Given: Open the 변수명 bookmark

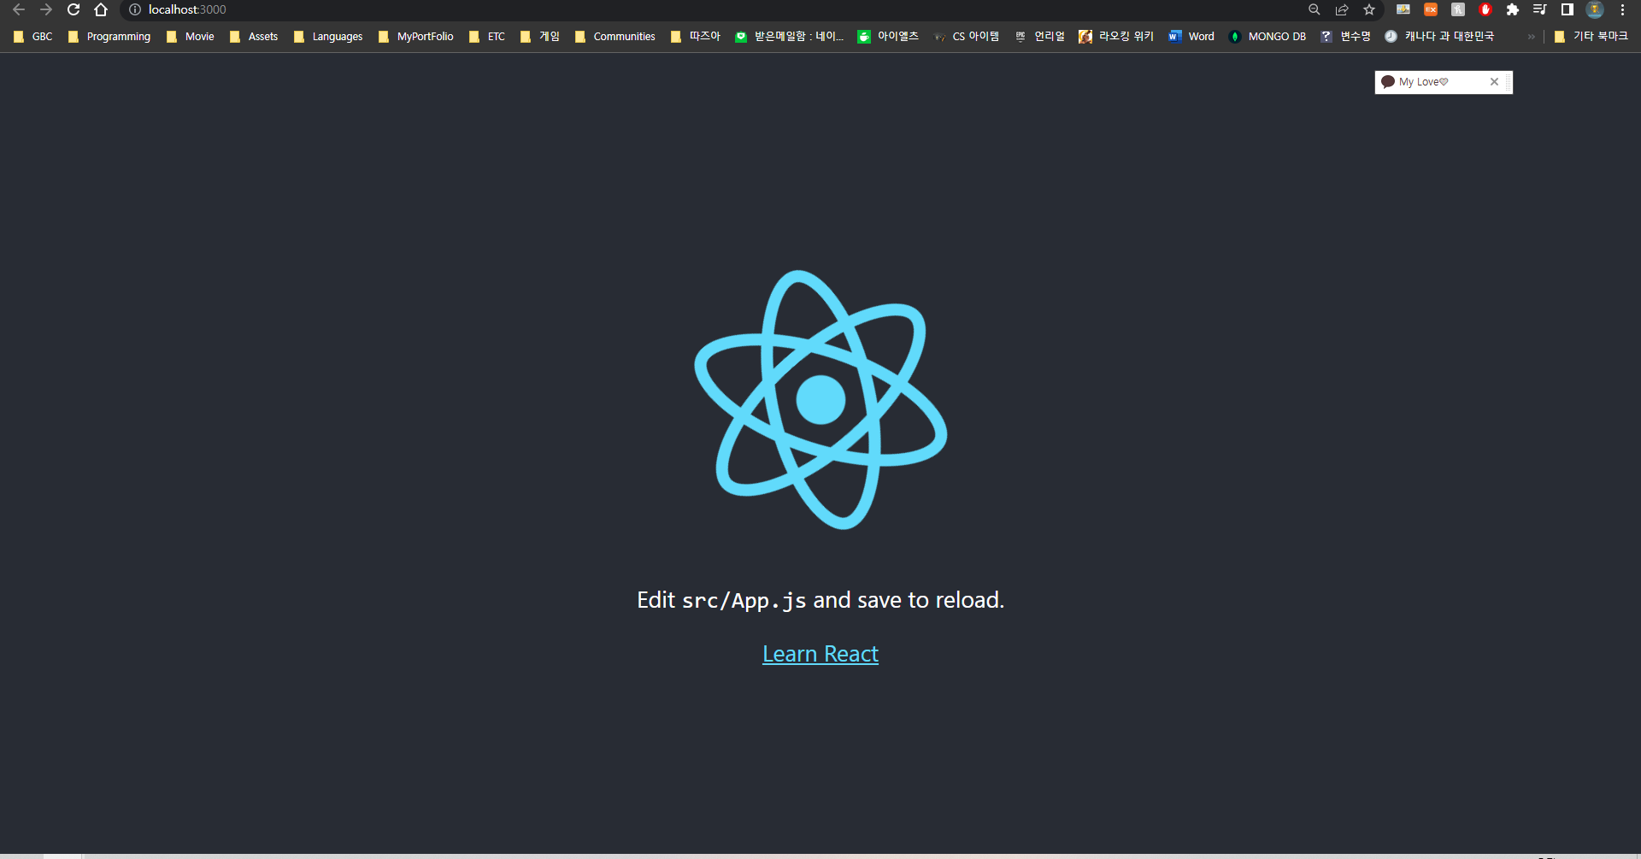Looking at the screenshot, I should tap(1346, 37).
